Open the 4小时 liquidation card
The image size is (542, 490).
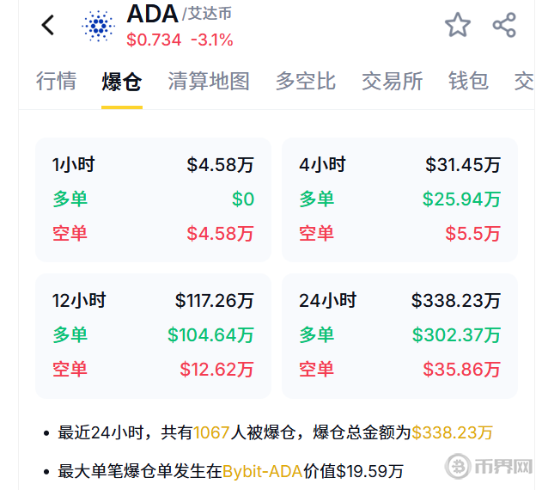[x=399, y=199]
